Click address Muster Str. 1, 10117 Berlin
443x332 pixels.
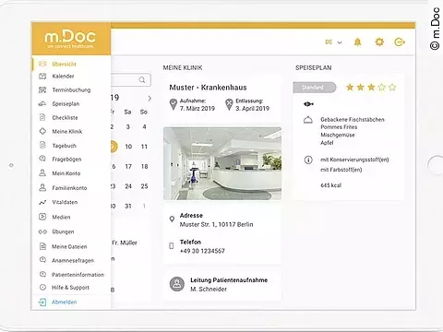[x=217, y=225]
